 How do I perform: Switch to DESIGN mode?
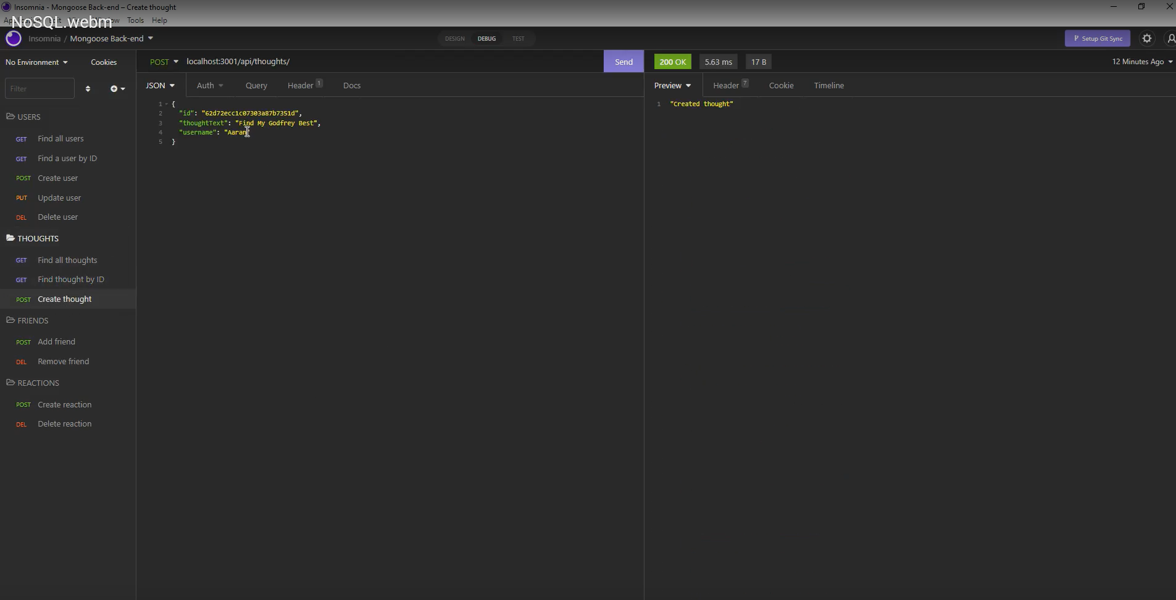455,38
